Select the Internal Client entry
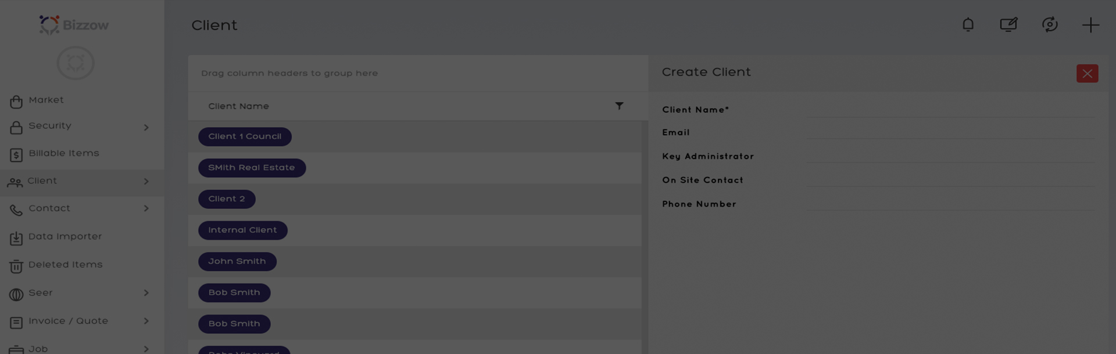Viewport: 1116px width, 354px height. [242, 230]
